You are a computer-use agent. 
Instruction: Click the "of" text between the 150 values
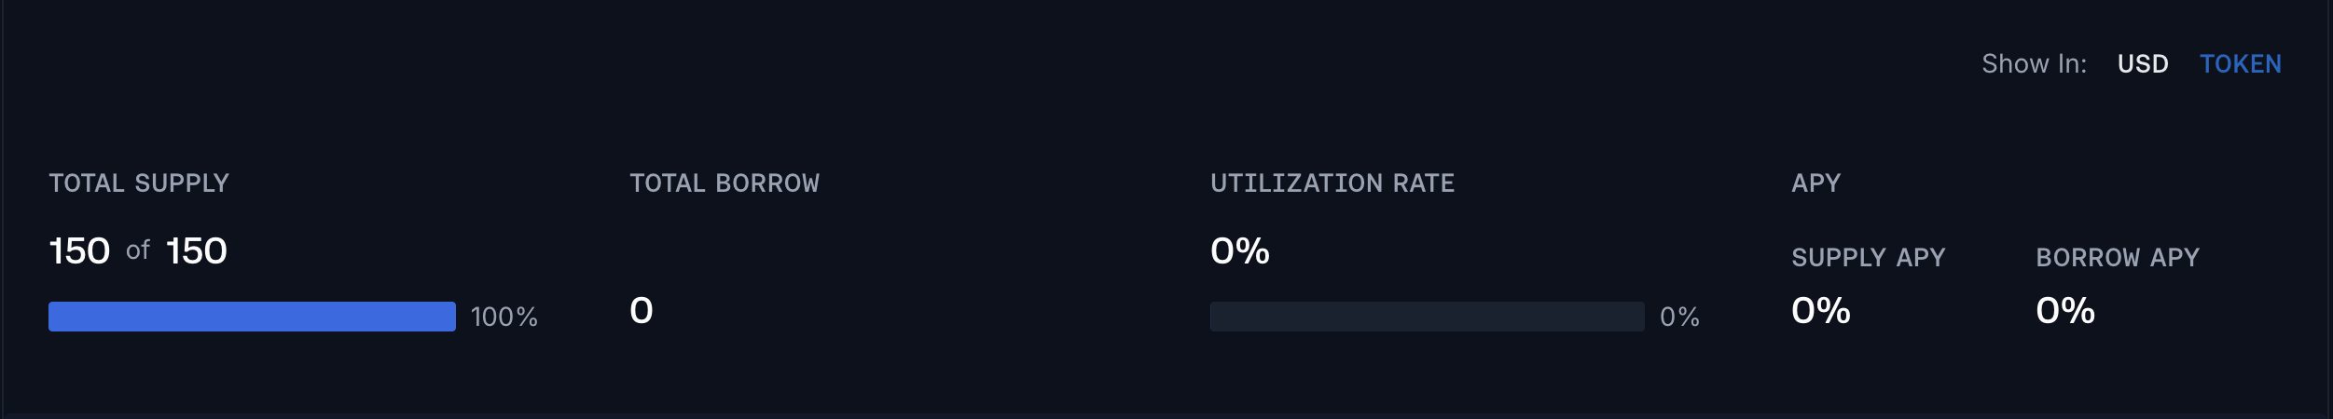point(138,250)
